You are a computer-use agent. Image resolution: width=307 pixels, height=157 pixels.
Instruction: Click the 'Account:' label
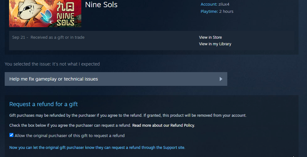209,4
